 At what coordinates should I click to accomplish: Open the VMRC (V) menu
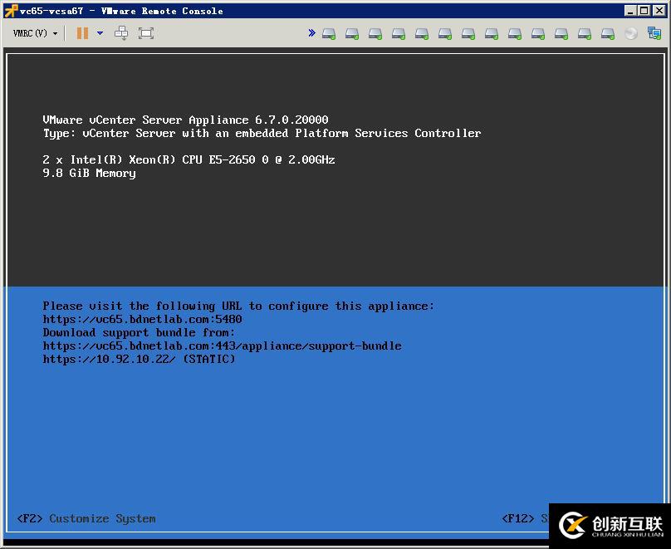35,33
